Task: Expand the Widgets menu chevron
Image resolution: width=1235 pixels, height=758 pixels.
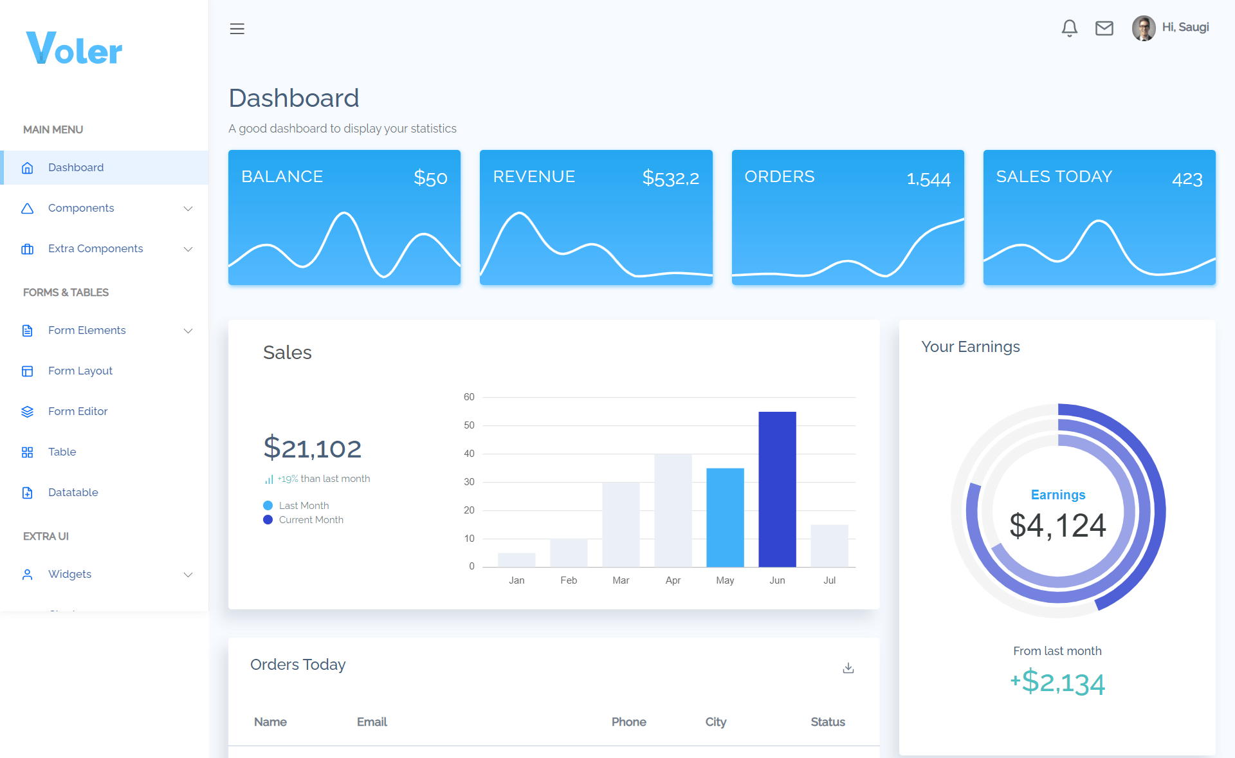Action: (x=188, y=574)
